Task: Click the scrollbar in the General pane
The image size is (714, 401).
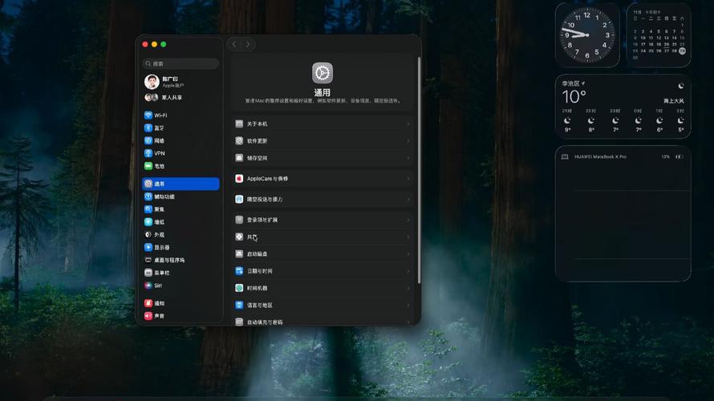Action: [419, 171]
